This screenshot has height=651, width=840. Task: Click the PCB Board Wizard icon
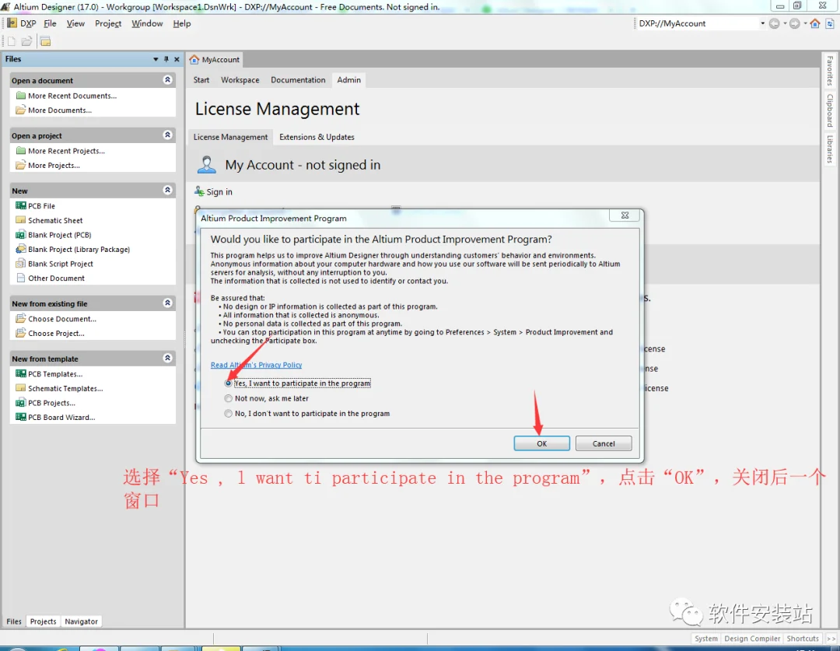click(x=21, y=417)
